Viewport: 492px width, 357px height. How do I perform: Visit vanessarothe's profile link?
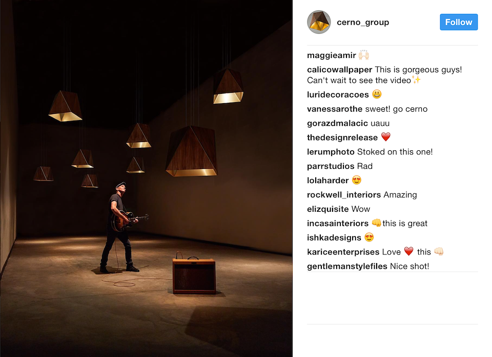point(335,109)
